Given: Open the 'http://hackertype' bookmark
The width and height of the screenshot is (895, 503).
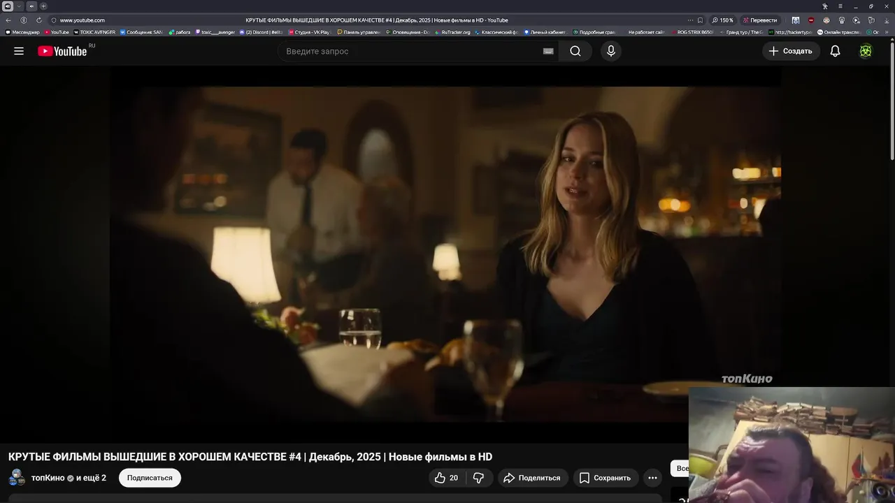Looking at the screenshot, I should [x=791, y=32].
